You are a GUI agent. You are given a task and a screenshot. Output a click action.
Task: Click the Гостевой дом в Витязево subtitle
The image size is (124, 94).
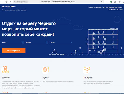pos(14,10)
